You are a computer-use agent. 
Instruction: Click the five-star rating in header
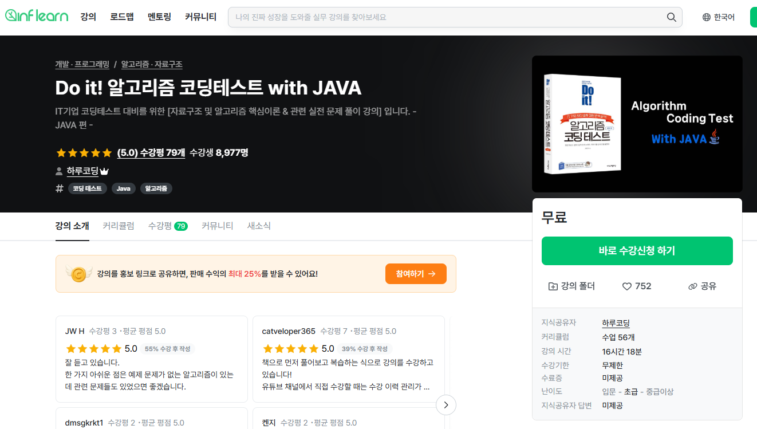[84, 153]
